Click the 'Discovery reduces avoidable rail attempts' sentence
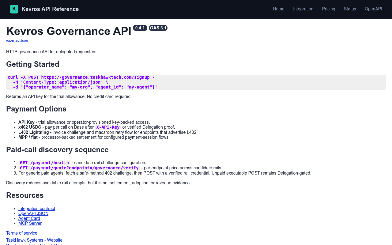This screenshot has width=392, height=245. [98, 183]
